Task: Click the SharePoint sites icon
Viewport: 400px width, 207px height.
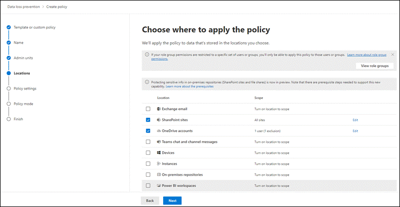Action: click(158, 120)
